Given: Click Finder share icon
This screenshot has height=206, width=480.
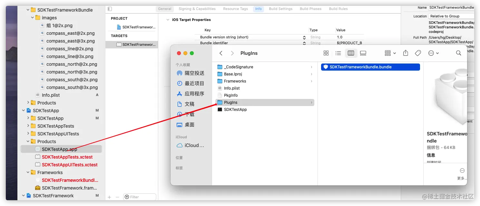Looking at the screenshot, I should pos(406,53).
